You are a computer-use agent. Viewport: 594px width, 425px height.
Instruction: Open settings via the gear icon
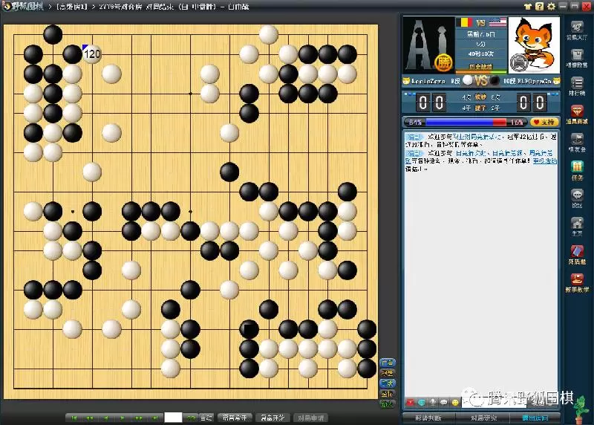(549, 6)
